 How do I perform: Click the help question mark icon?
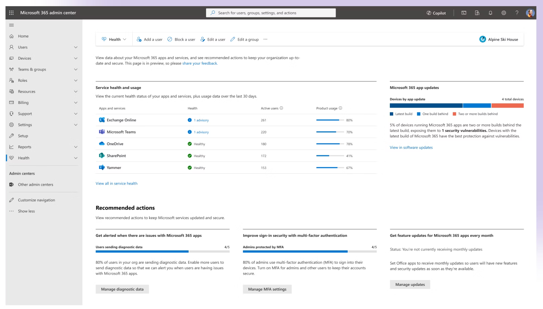[517, 13]
